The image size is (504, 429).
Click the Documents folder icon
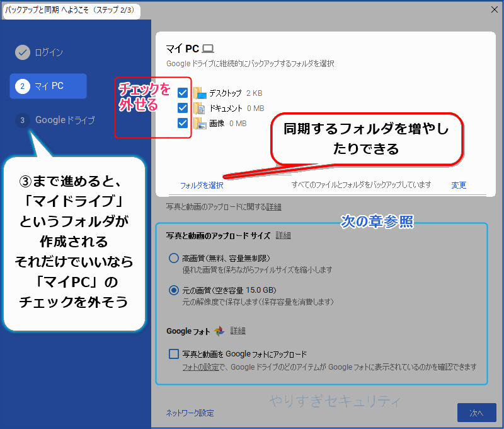(199, 108)
